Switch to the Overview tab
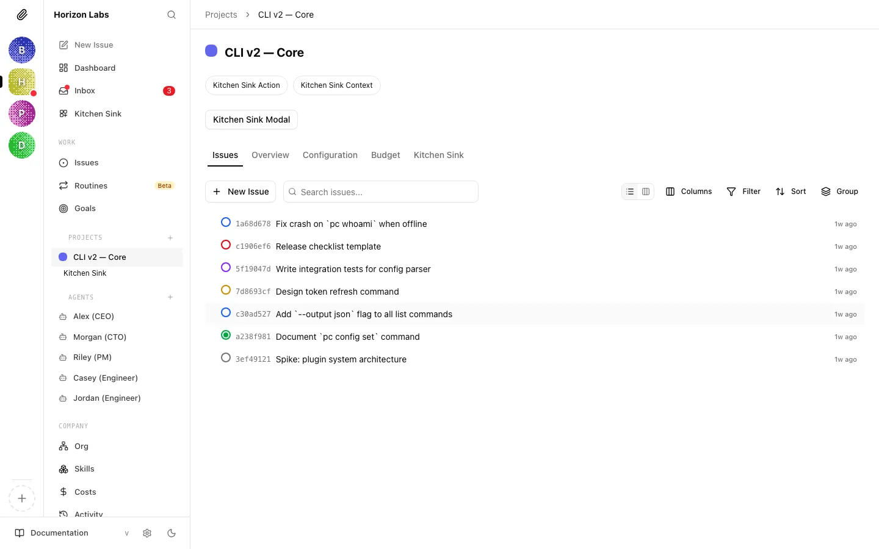 [270, 155]
